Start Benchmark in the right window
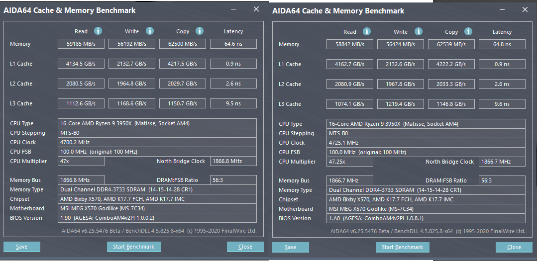Image resolution: width=537 pixels, height=261 pixels. click(403, 247)
